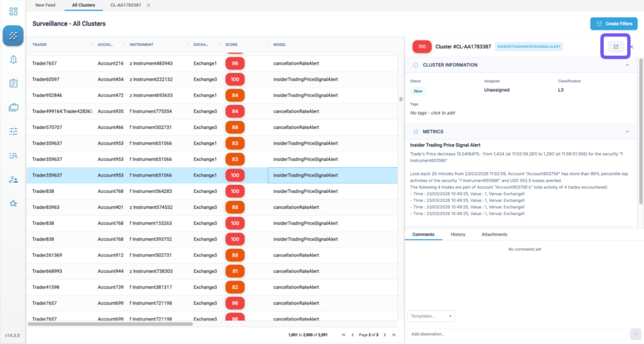Open the sliders settings icon in sidebar

click(13, 131)
